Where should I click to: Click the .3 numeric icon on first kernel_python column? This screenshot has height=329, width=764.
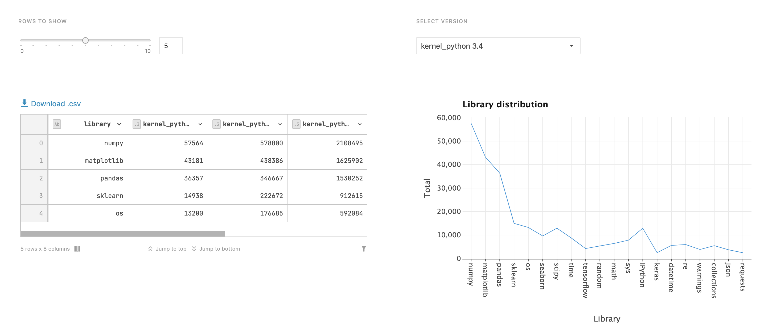click(136, 124)
